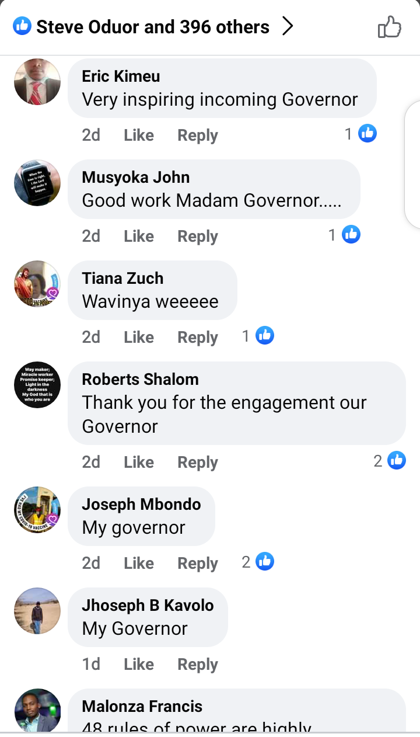
Task: Like Jhoseph B Kavolo's comment
Action: tap(139, 664)
